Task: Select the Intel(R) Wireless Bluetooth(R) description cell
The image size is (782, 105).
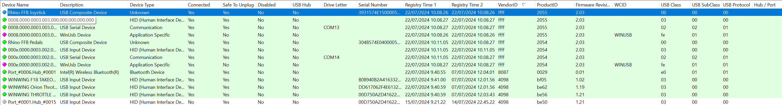Action: click(x=89, y=72)
